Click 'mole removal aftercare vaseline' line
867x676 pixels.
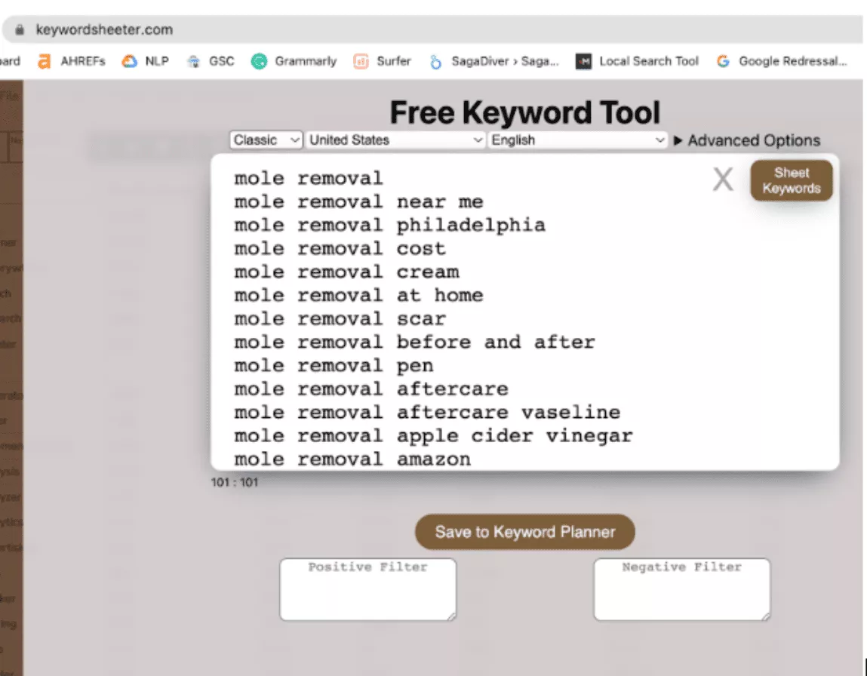tap(427, 413)
